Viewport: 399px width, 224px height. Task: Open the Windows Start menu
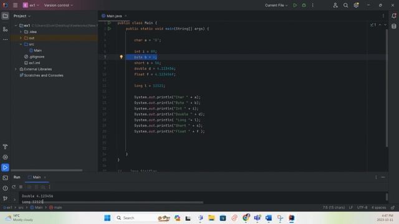click(x=107, y=218)
